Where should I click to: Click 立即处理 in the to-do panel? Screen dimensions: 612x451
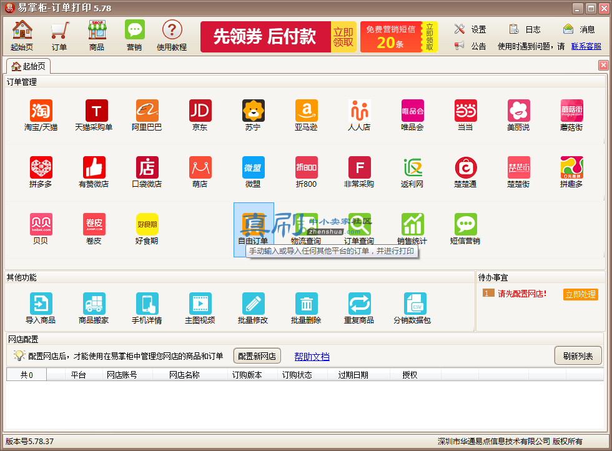[x=580, y=294]
